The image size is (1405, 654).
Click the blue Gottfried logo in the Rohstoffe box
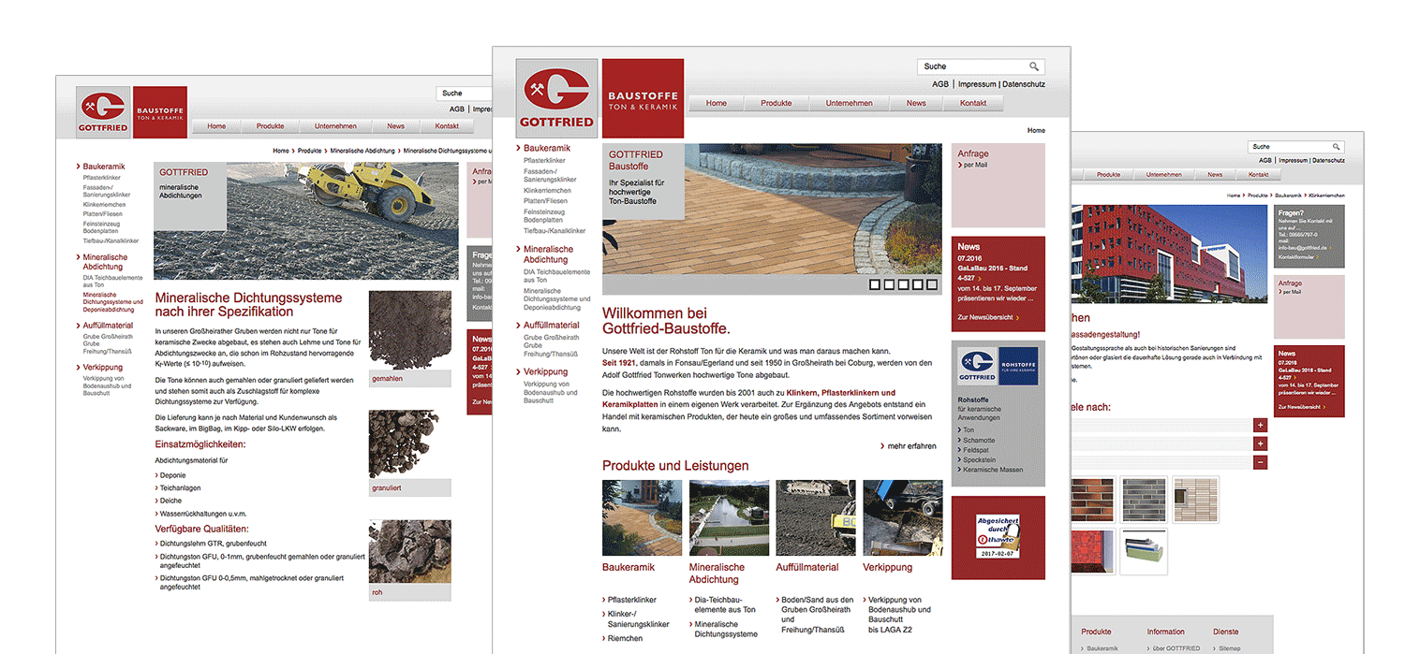(976, 367)
